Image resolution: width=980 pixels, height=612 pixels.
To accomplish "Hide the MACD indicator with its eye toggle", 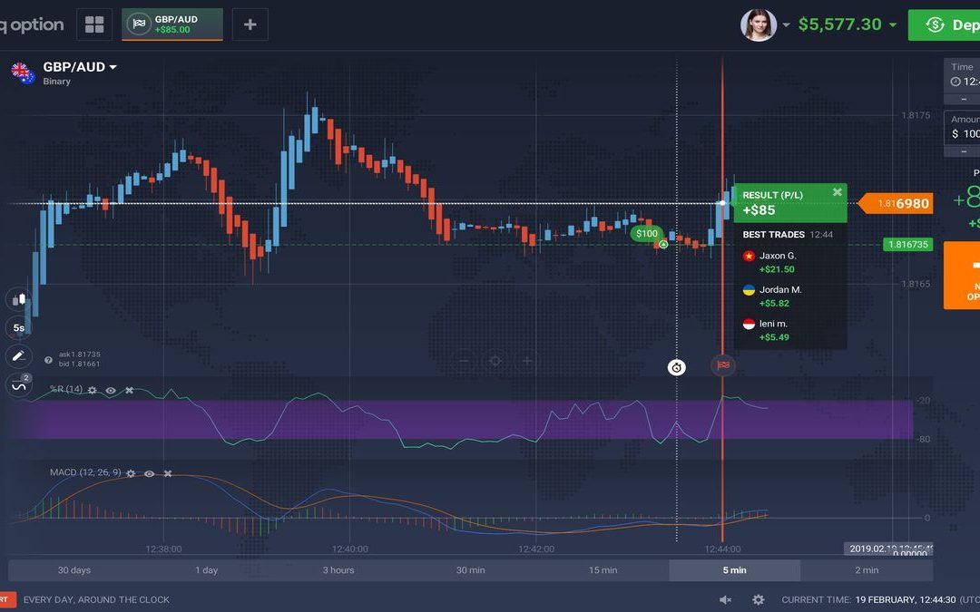I will pyautogui.click(x=150, y=473).
